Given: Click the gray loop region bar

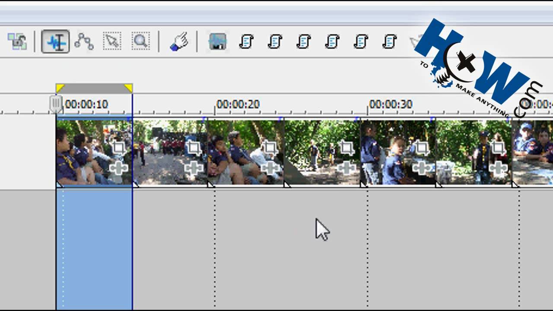Looking at the screenshot, I should (94, 88).
